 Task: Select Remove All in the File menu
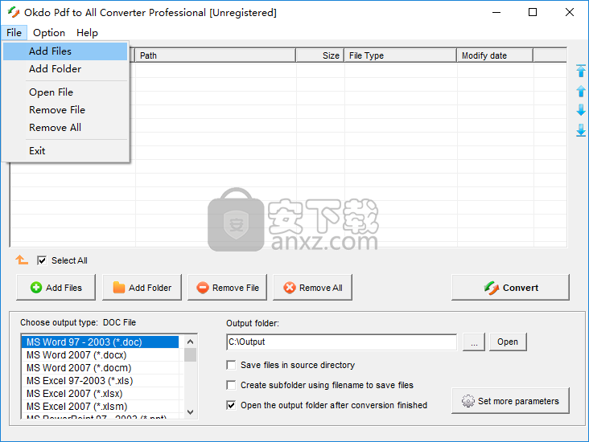(x=65, y=127)
